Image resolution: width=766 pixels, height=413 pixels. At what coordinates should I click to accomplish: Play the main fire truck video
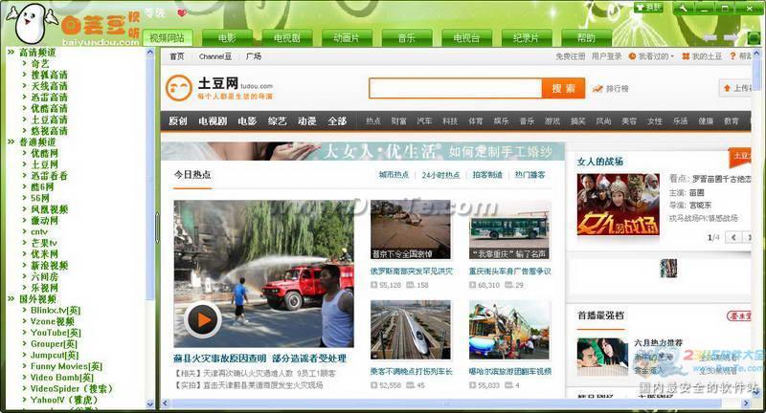click(203, 320)
